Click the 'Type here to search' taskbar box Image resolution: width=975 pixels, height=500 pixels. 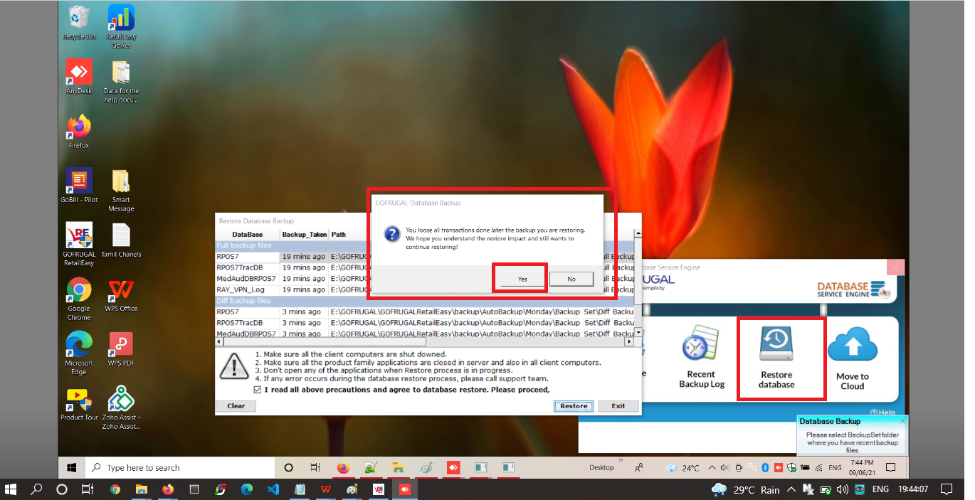tap(180, 467)
